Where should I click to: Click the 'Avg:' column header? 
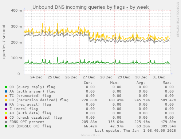141,83
